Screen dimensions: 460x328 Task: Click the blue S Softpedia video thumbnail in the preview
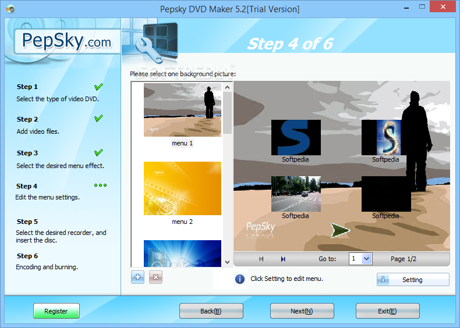click(x=296, y=137)
